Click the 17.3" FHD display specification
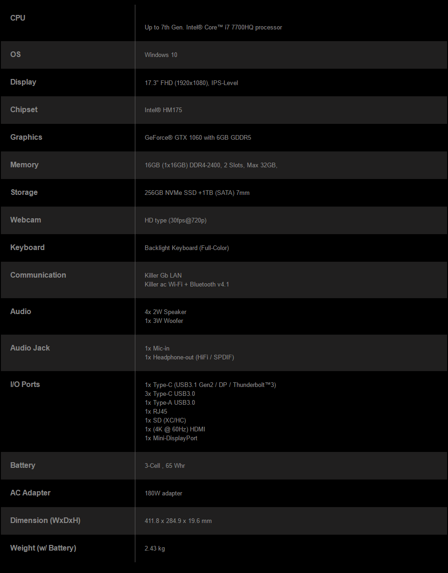The width and height of the screenshot is (448, 573). 191,83
